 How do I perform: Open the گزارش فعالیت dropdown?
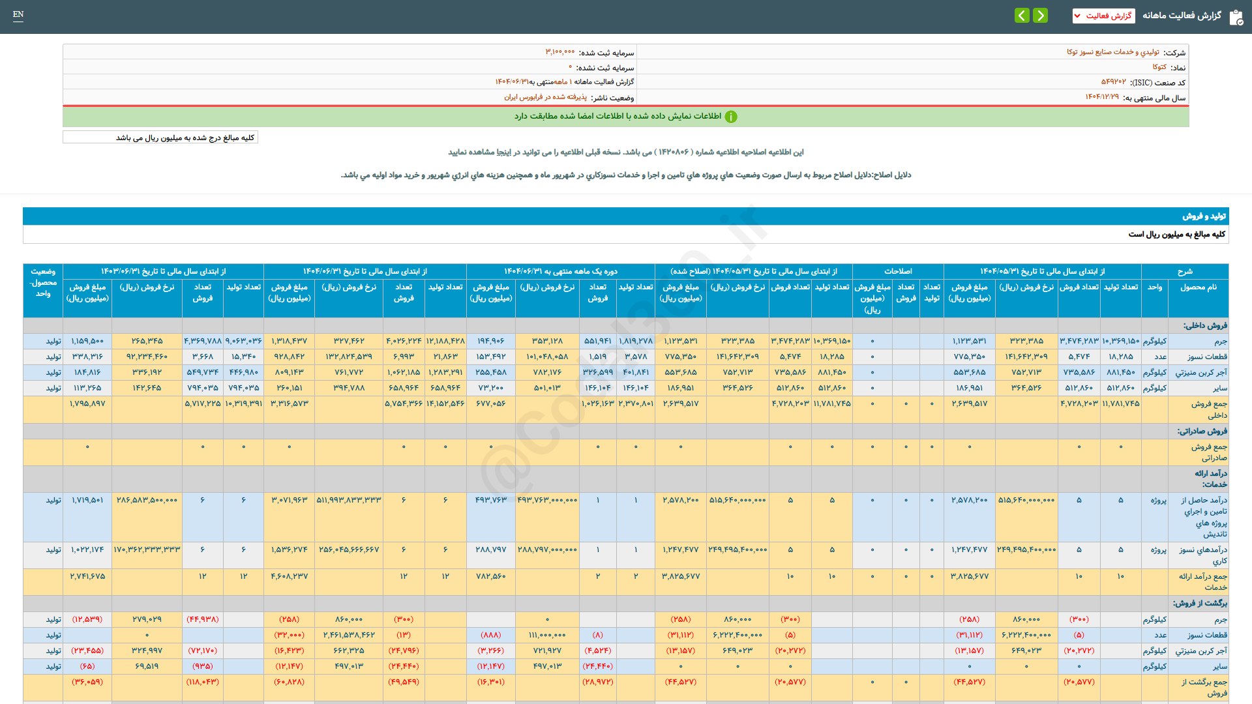coord(1108,16)
